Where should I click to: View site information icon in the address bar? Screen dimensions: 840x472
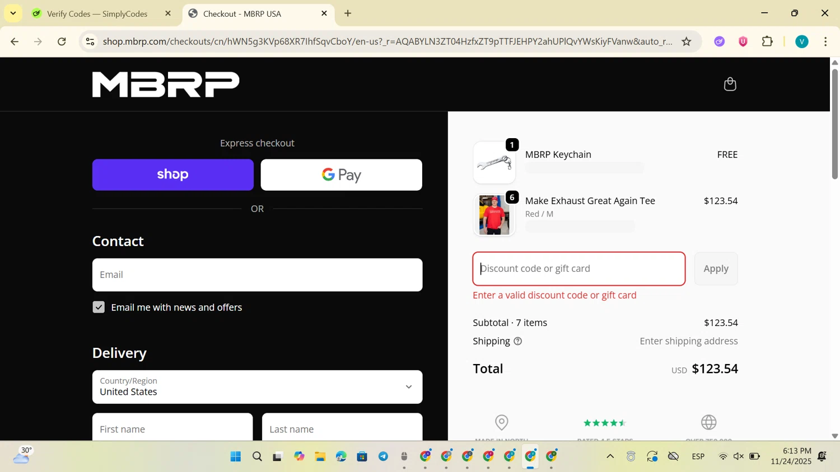tap(90, 41)
